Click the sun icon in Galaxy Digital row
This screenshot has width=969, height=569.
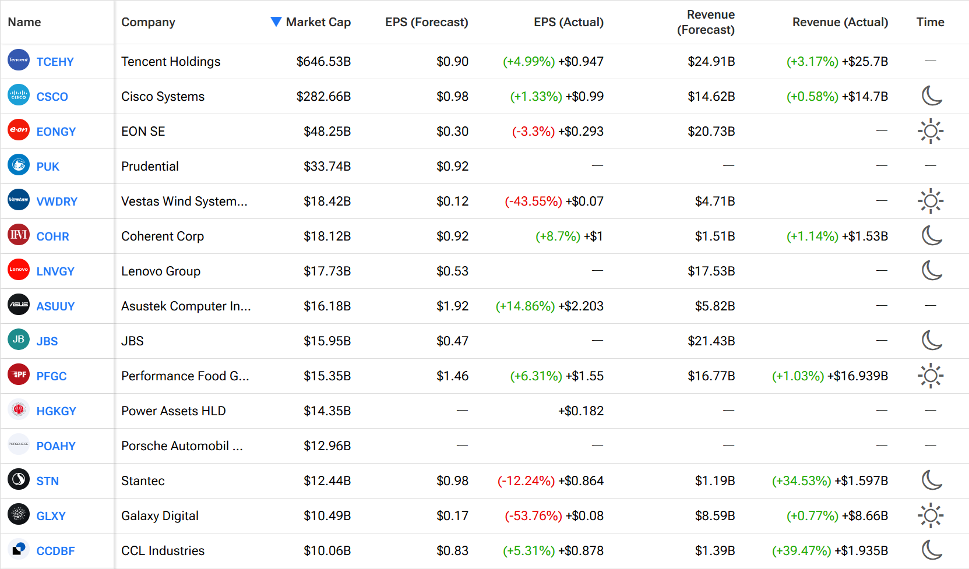tap(931, 515)
